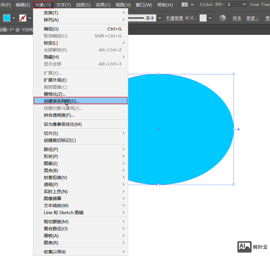
Task: Click the 形状 options link
Action: 252,18
